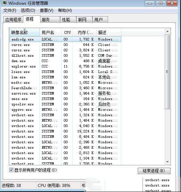Select svchost.exe using 19,224 K
The image size is (181, 192).
tap(65, 131)
